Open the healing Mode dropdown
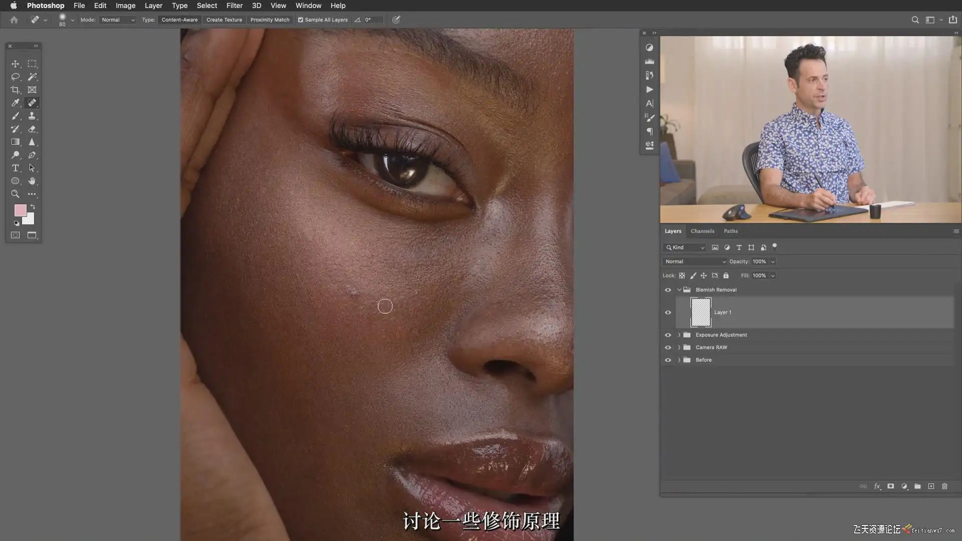This screenshot has width=962, height=541. pyautogui.click(x=118, y=20)
